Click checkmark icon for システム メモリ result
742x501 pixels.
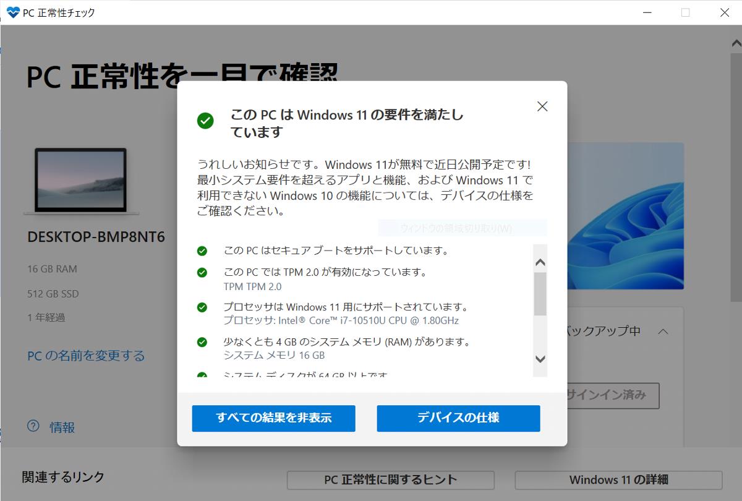point(202,341)
